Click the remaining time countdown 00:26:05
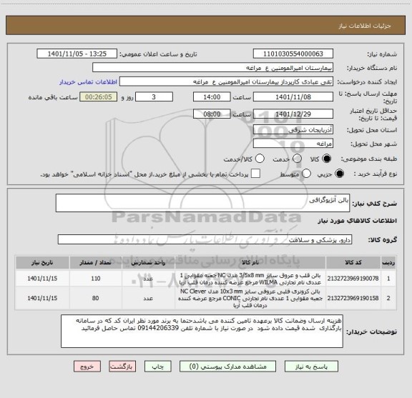The image size is (412, 398). click(x=99, y=97)
